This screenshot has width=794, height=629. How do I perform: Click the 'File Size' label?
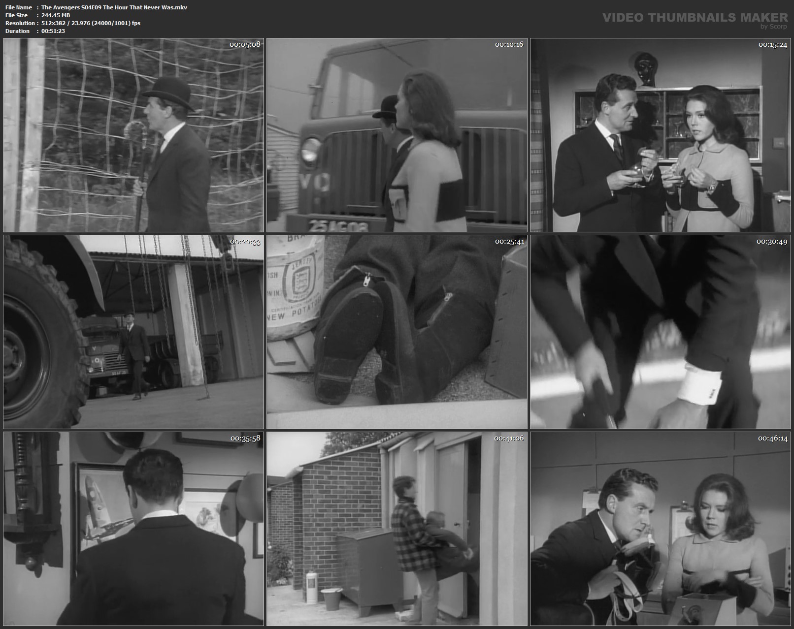[16, 15]
